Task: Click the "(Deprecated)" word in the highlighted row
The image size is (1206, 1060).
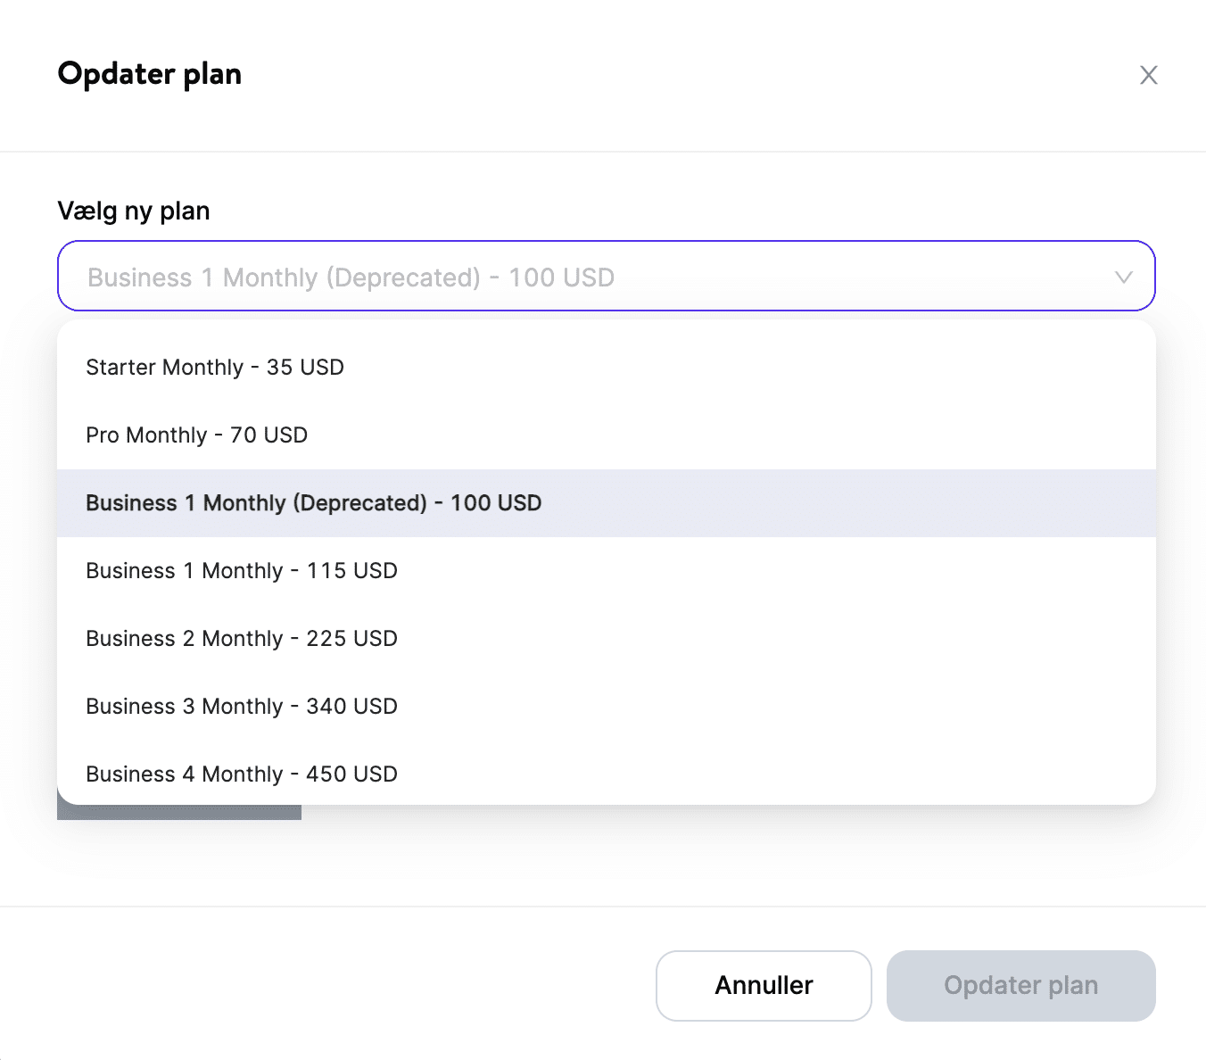Action: pyautogui.click(x=360, y=503)
